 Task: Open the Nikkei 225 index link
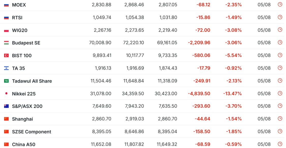[24, 94]
